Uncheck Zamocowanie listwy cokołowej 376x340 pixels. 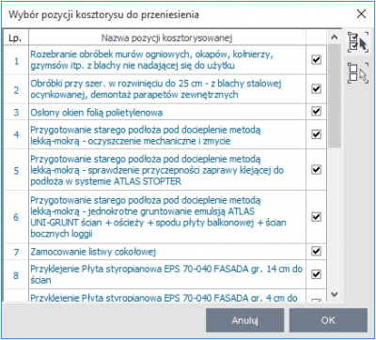[x=316, y=251]
